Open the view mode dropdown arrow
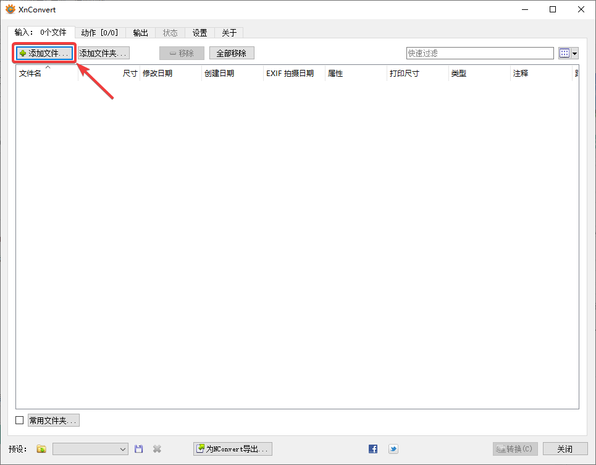The height and width of the screenshot is (465, 596). click(x=574, y=53)
